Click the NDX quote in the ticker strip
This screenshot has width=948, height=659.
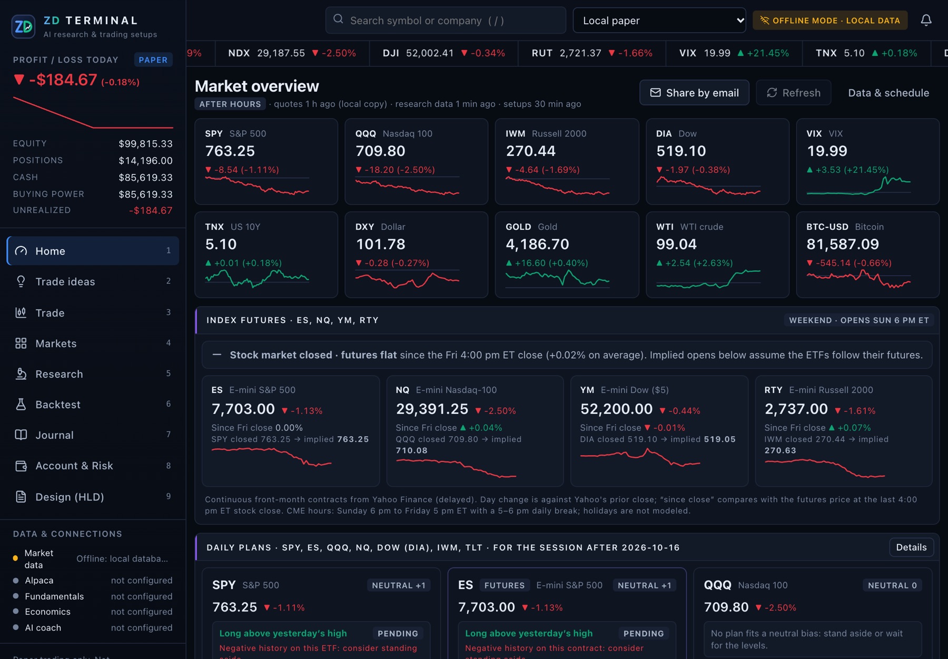click(292, 53)
